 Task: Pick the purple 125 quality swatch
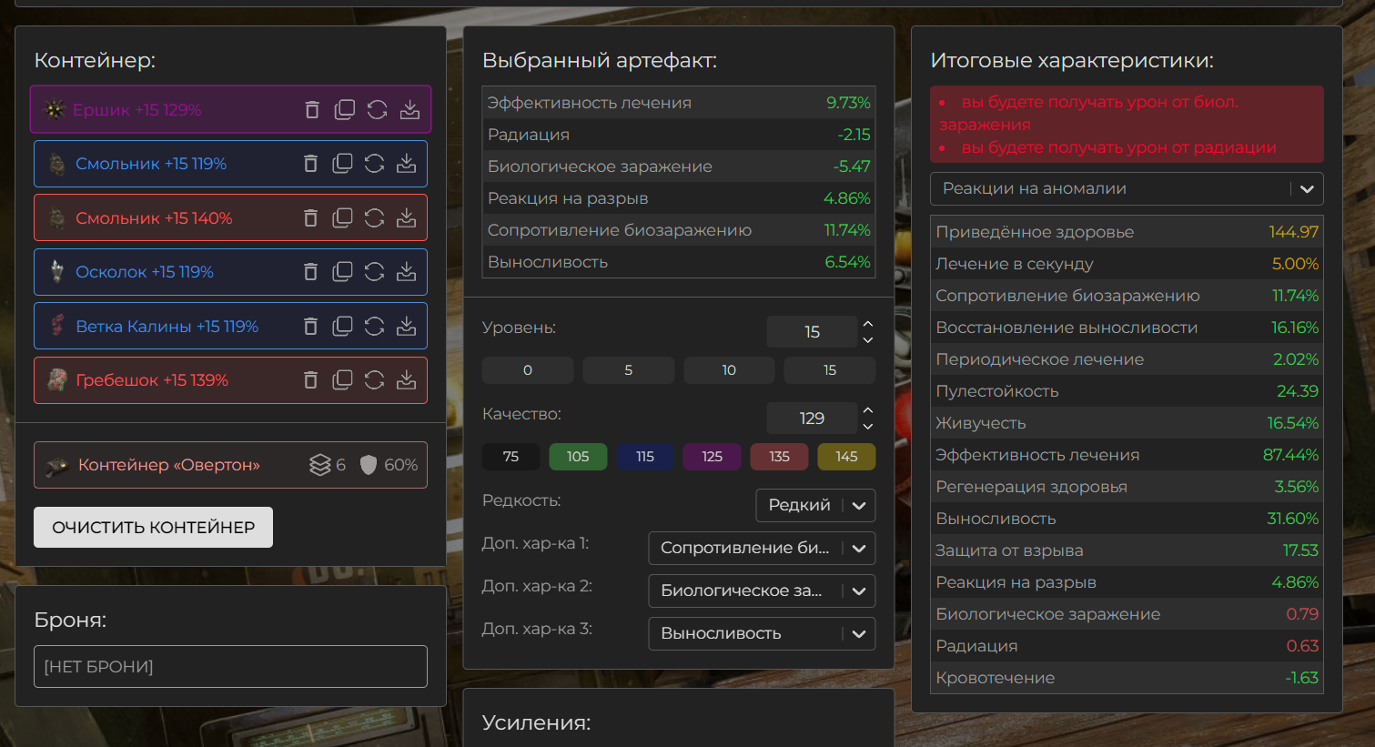713,457
